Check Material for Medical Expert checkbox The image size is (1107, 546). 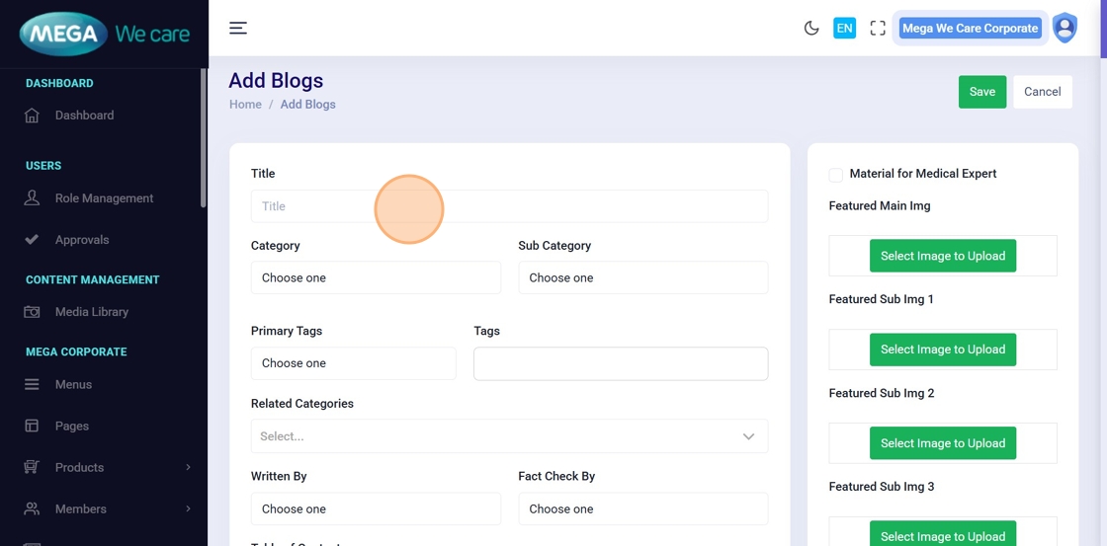click(x=836, y=175)
